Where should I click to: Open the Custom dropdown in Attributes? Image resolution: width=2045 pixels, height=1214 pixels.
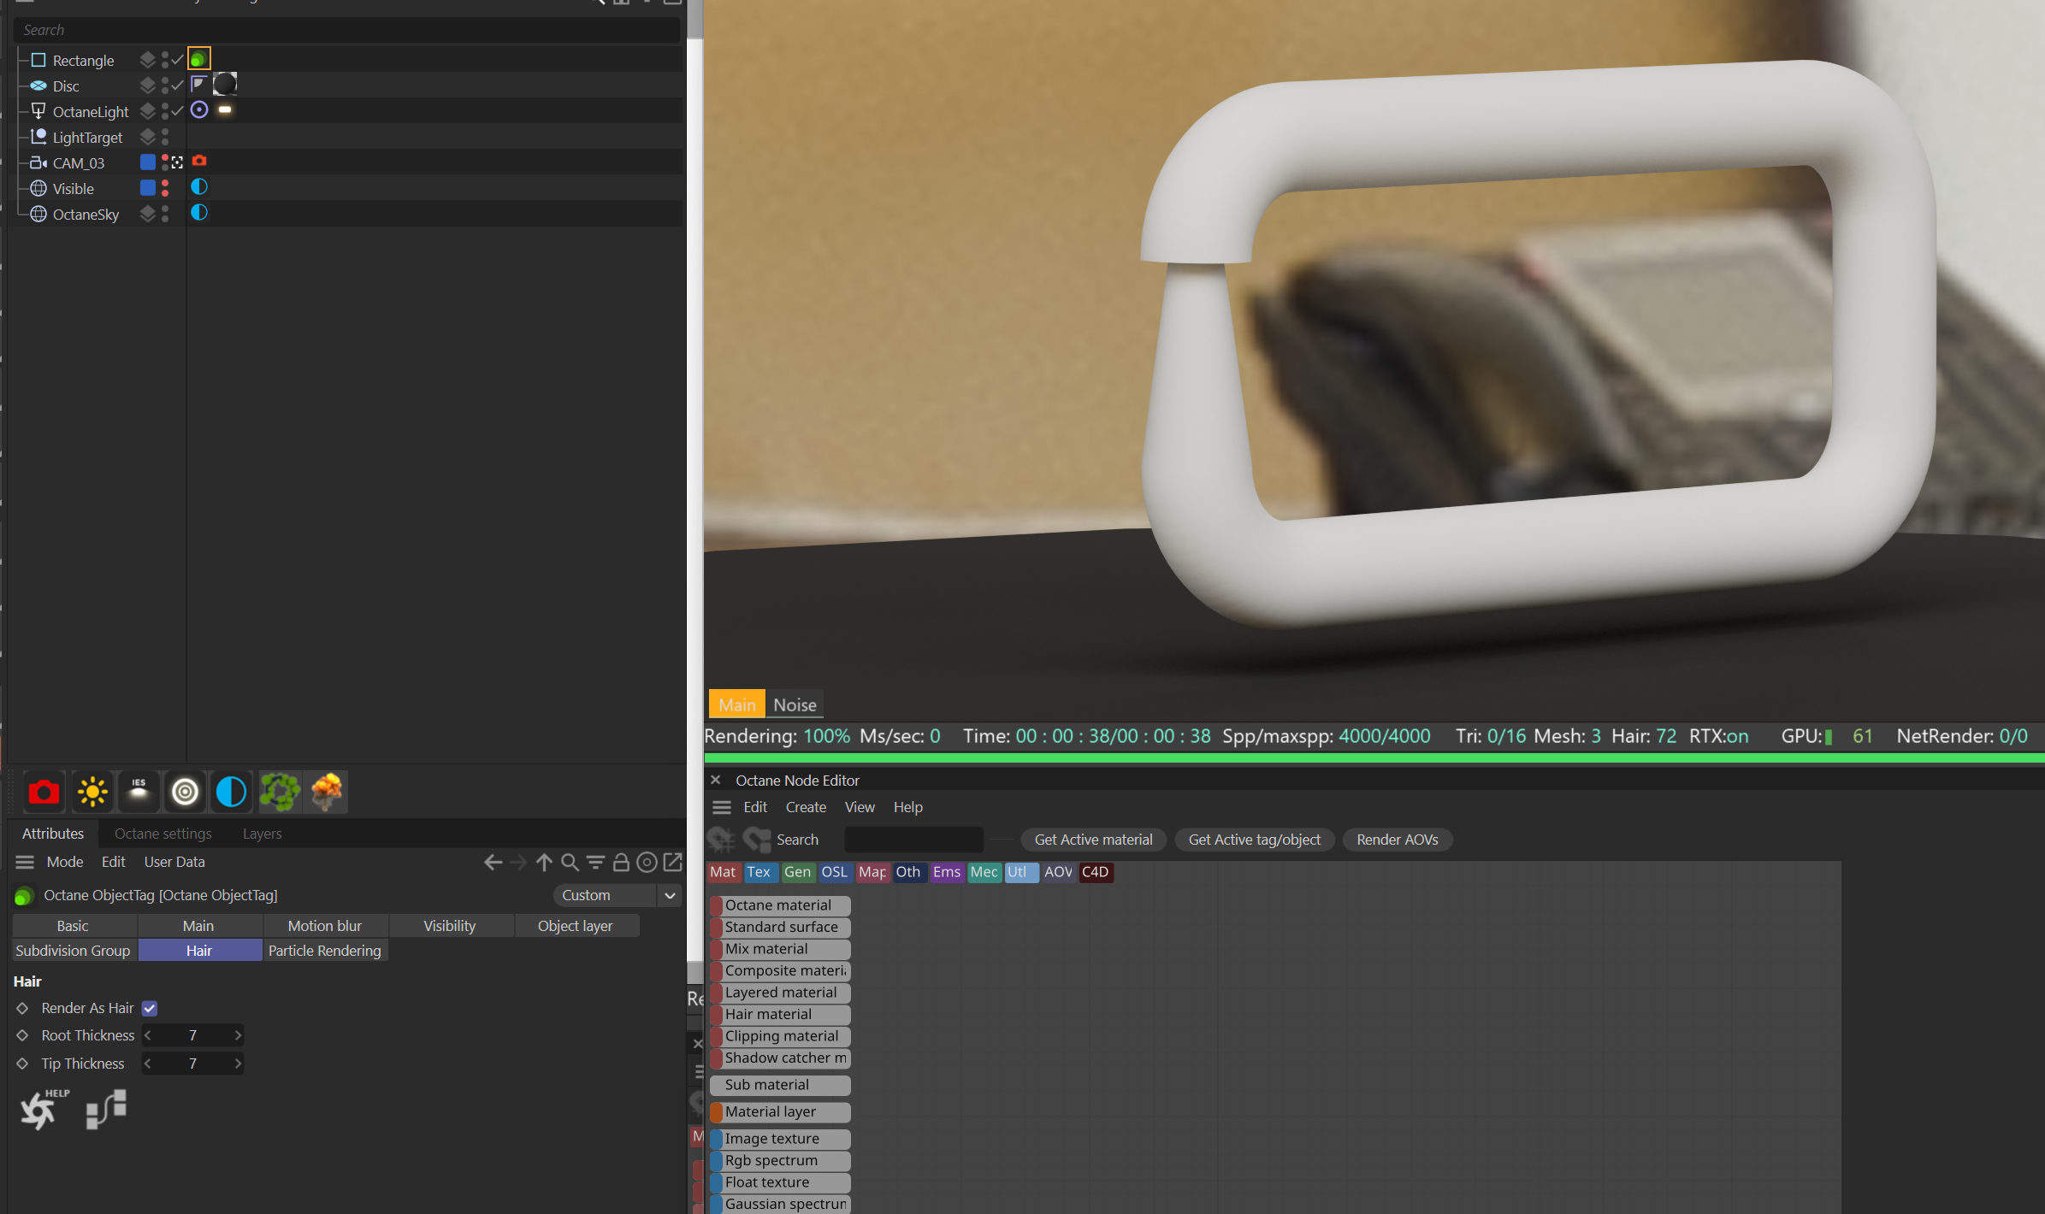coord(670,895)
